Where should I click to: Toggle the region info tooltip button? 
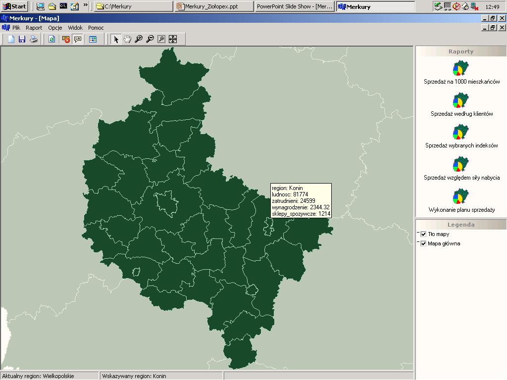[x=78, y=40]
